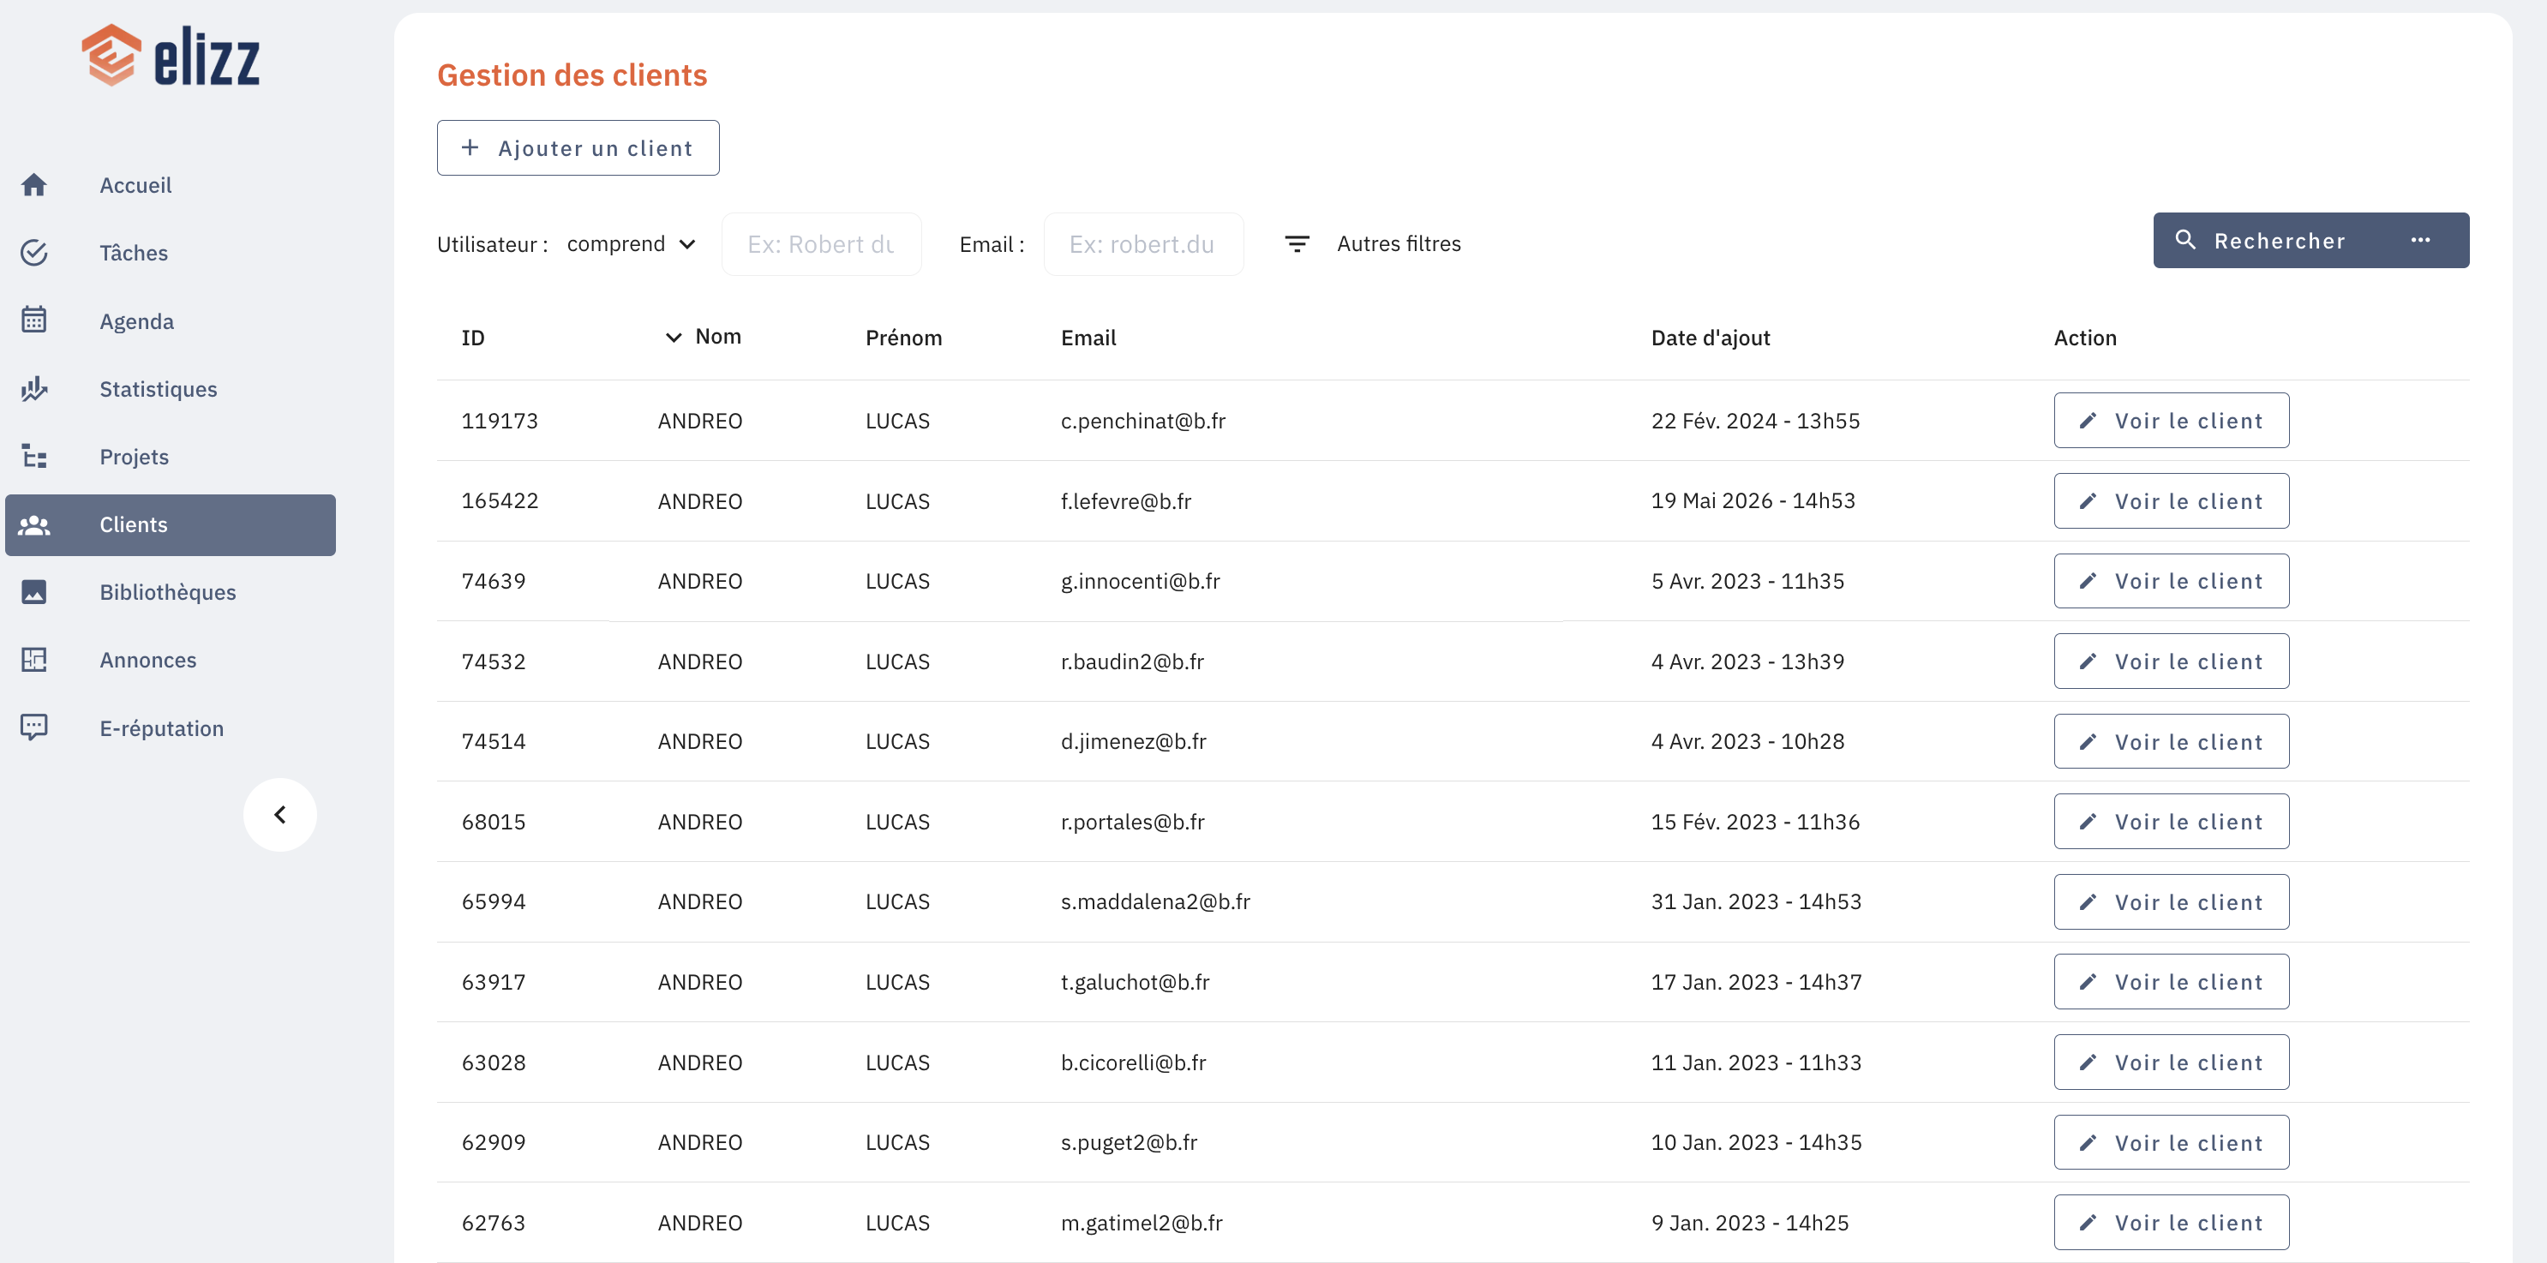Click the Statistiques chart icon
2547x1263 pixels.
[33, 388]
